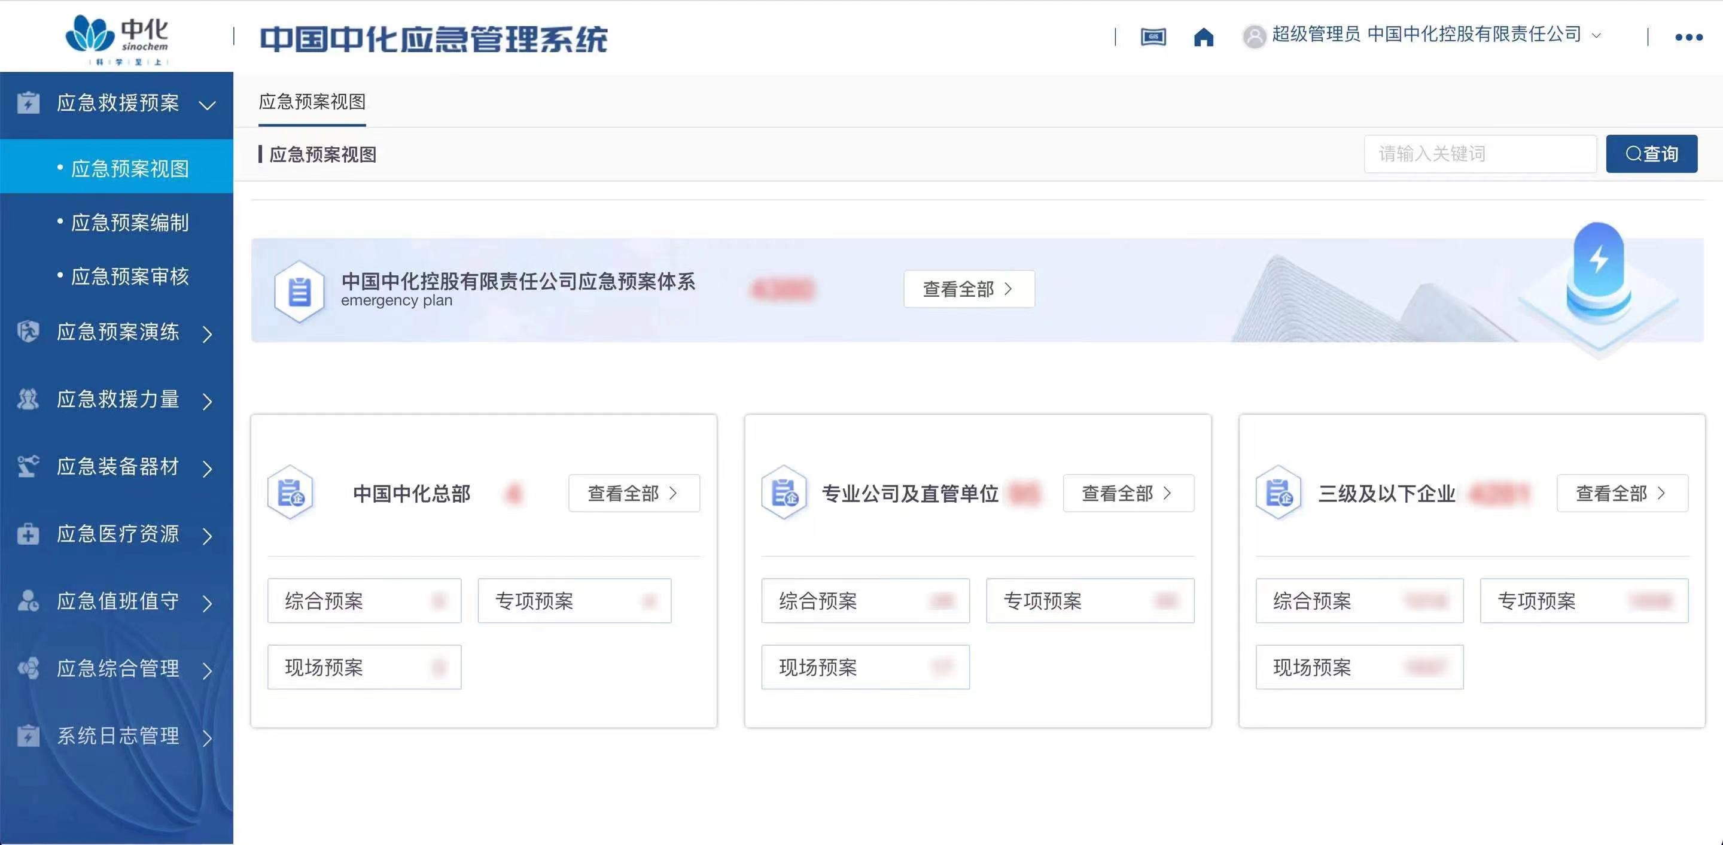Click the 应急综合管理 sidebar icon
1723x845 pixels.
[28, 668]
